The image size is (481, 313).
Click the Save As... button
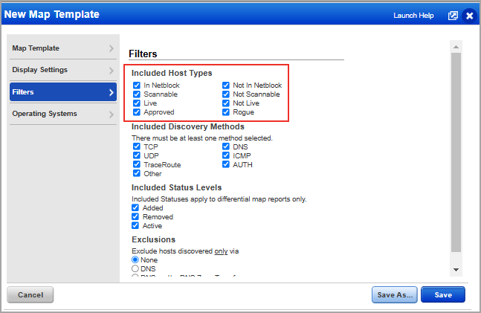click(395, 294)
